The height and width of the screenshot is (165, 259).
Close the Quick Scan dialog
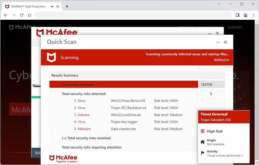point(225,42)
